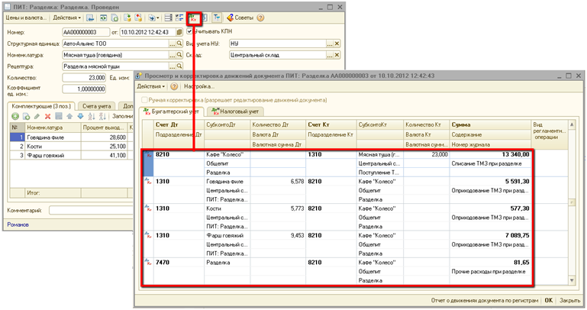This screenshot has height=310, width=587.
Task: Click the Закрыть button
Action: pos(569,301)
